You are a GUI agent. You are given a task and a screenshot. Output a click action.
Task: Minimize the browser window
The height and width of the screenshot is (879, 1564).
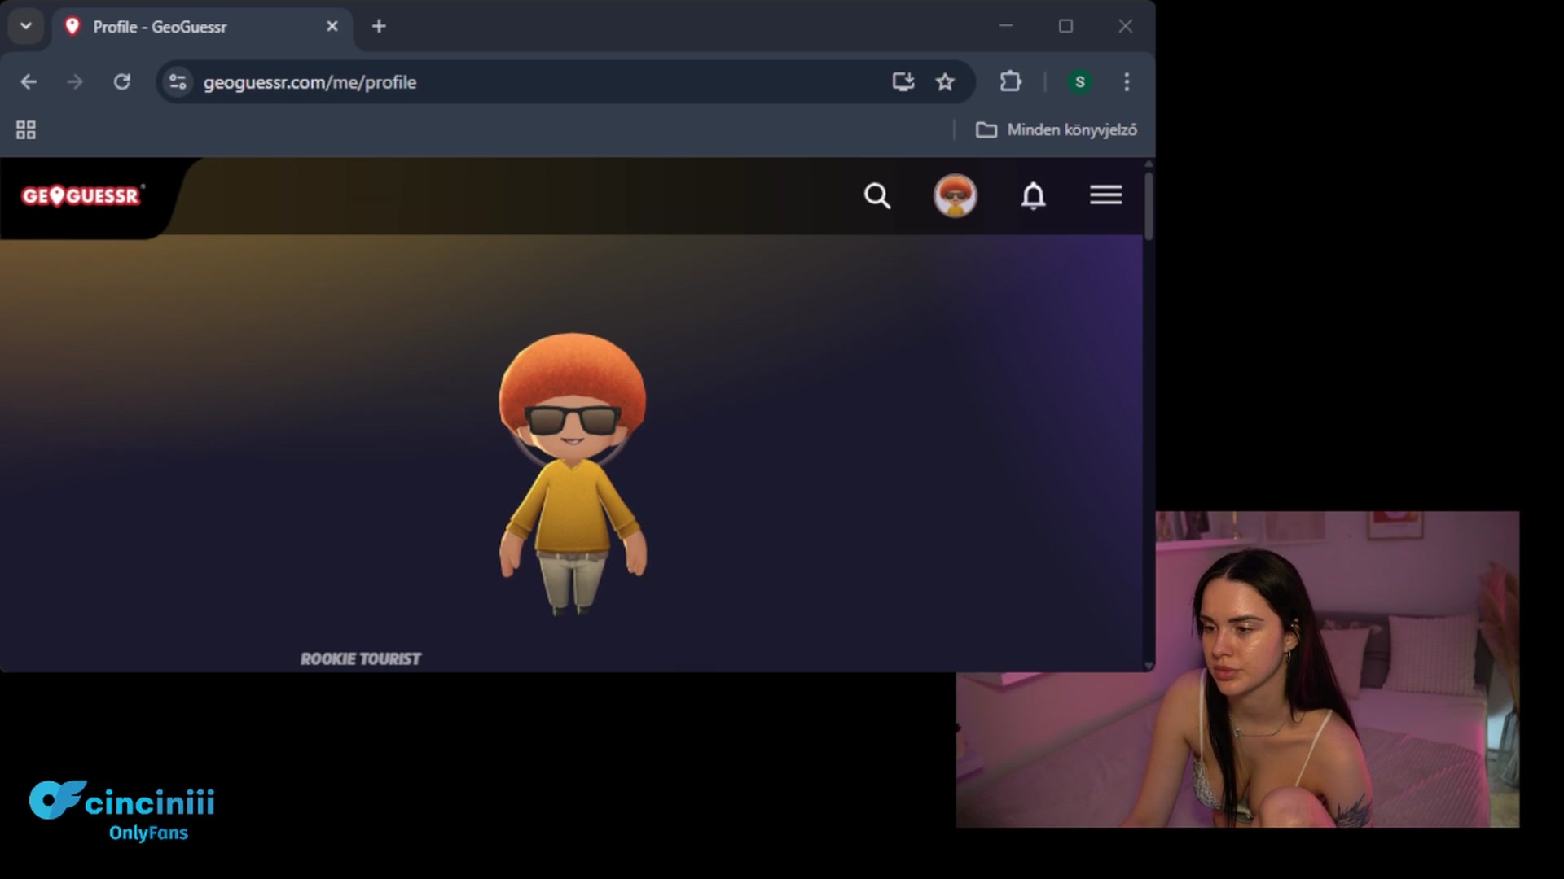coord(1006,26)
